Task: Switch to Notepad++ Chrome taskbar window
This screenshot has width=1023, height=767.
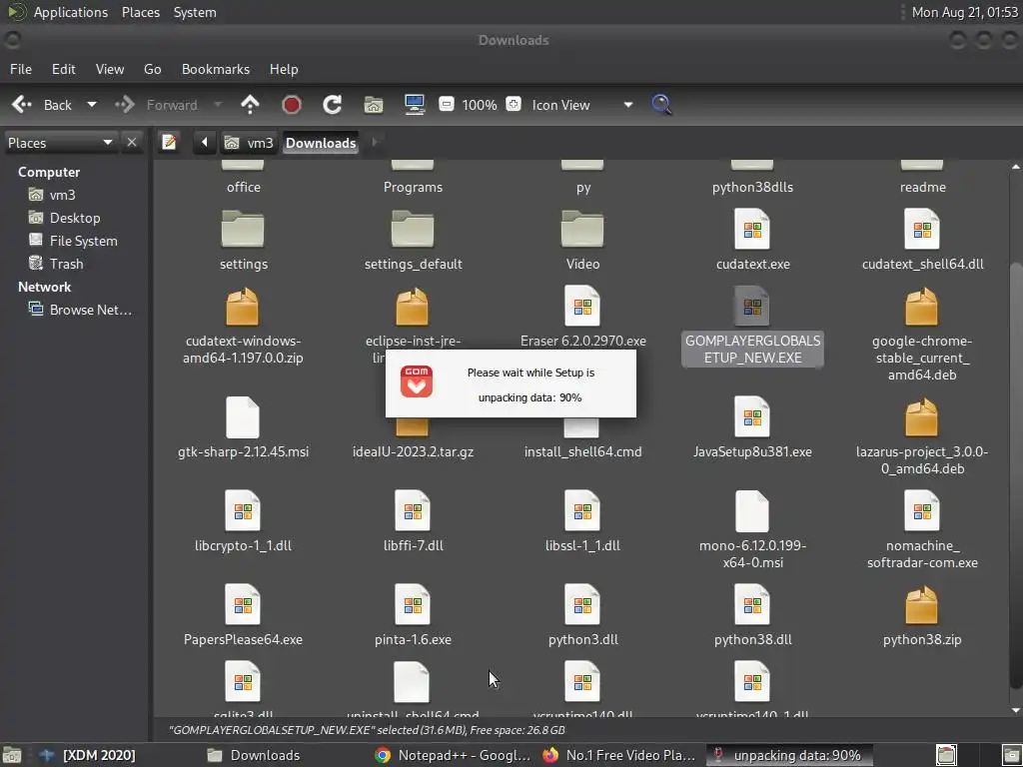Action: [x=454, y=755]
